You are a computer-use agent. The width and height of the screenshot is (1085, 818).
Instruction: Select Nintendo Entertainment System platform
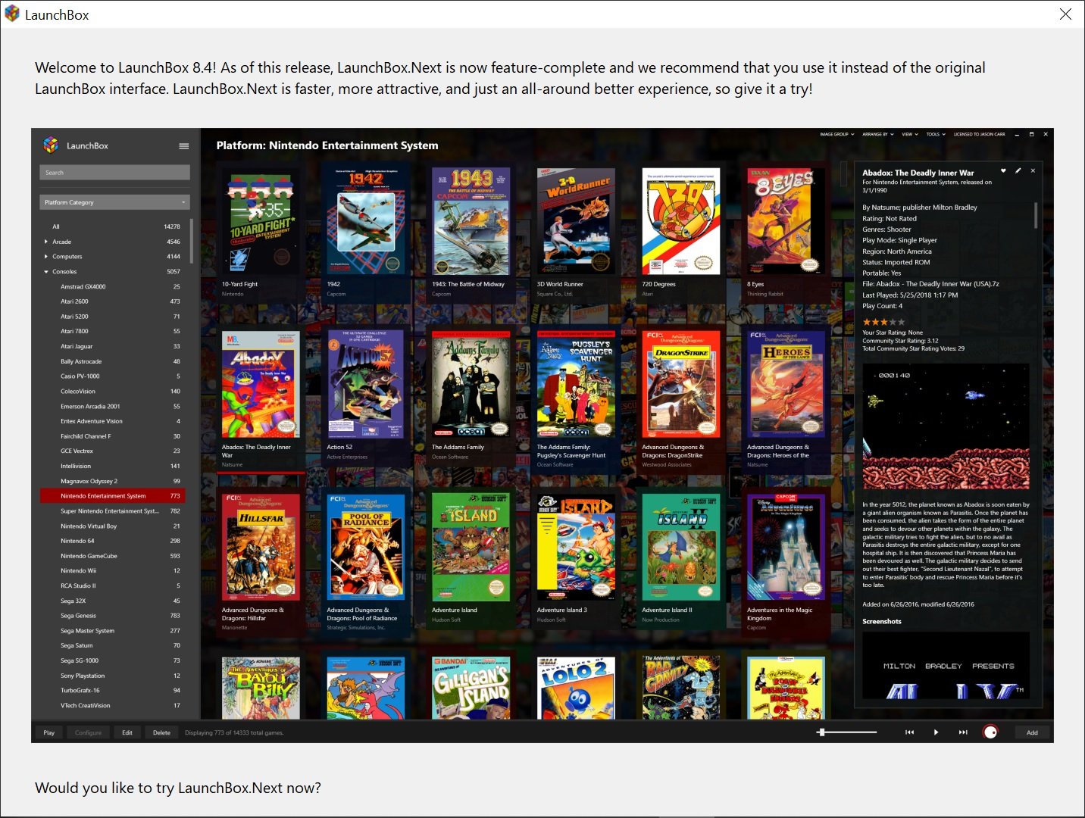coord(113,496)
